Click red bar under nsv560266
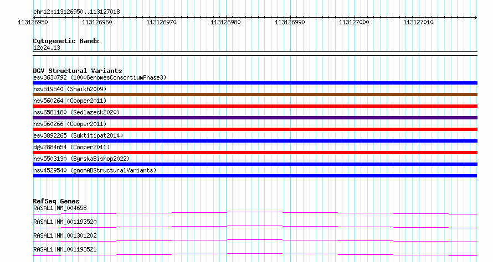This screenshot has width=493, height=262. pos(255,129)
